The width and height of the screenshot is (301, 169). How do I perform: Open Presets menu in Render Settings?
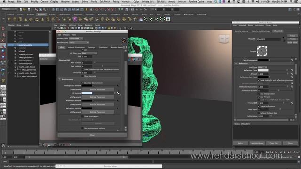[x=66, y=35]
